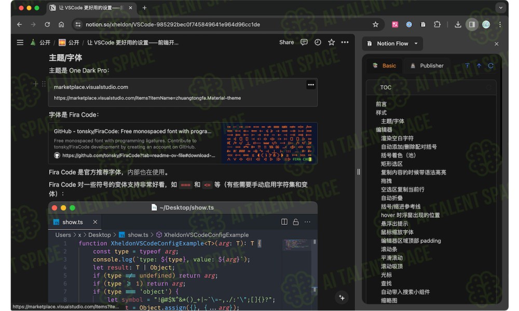Click the up arrow icon in panel
The image size is (519, 311).
pyautogui.click(x=479, y=66)
